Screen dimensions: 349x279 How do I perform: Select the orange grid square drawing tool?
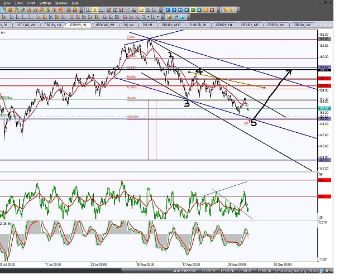click(57, 17)
